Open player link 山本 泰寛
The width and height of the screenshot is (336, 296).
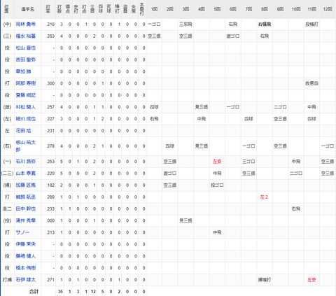[26, 174]
